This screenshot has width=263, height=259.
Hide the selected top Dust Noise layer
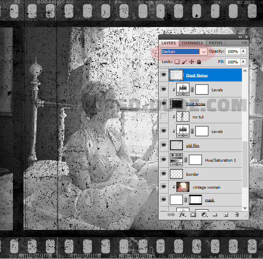click(x=163, y=75)
